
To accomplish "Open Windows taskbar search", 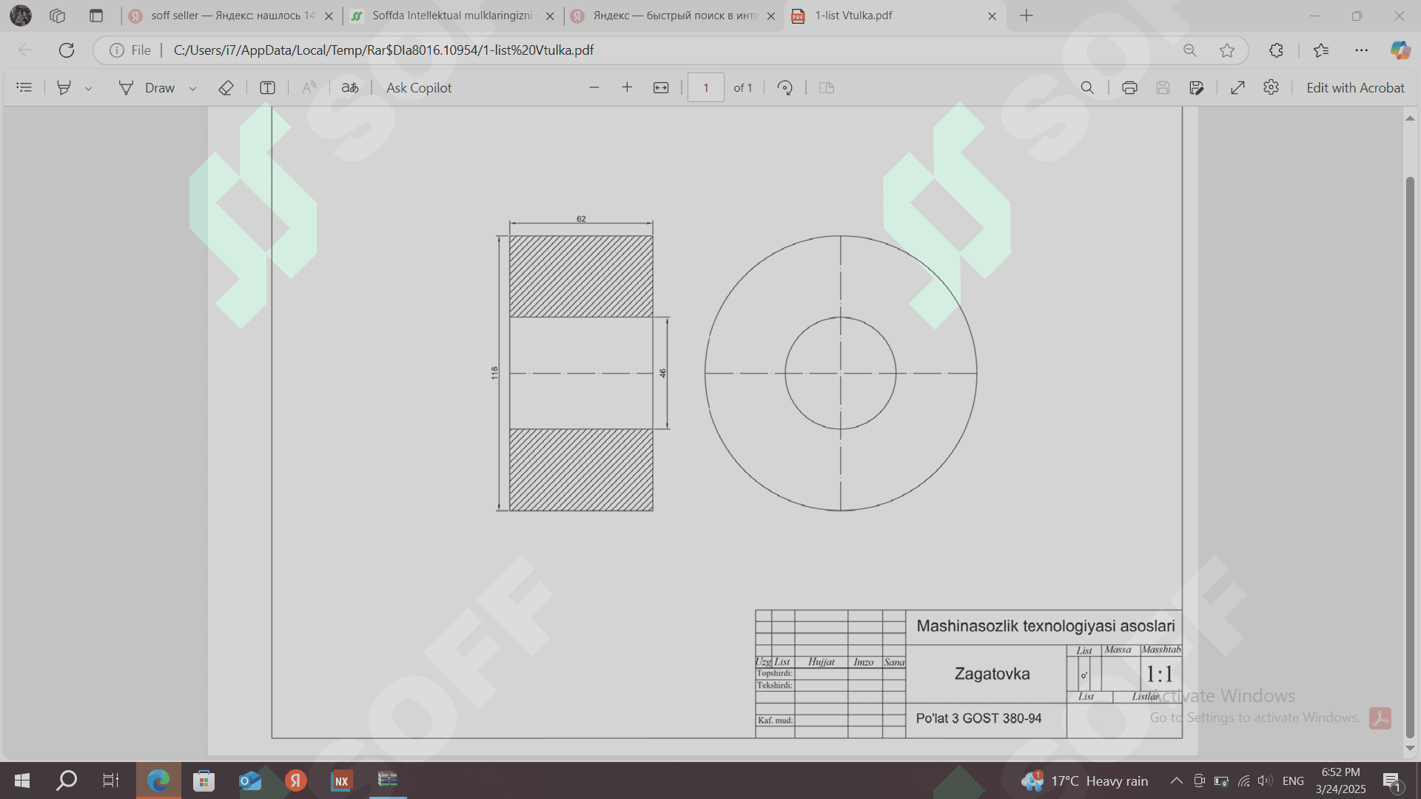I will 67,781.
